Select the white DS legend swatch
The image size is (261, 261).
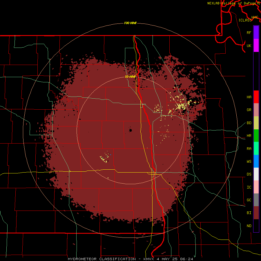256,174
